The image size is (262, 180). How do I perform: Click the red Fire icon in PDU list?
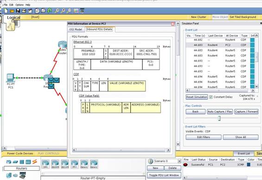click(x=185, y=165)
